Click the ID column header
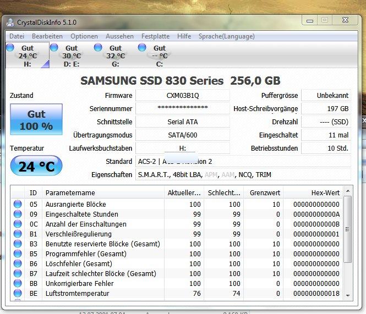 [x=33, y=192]
